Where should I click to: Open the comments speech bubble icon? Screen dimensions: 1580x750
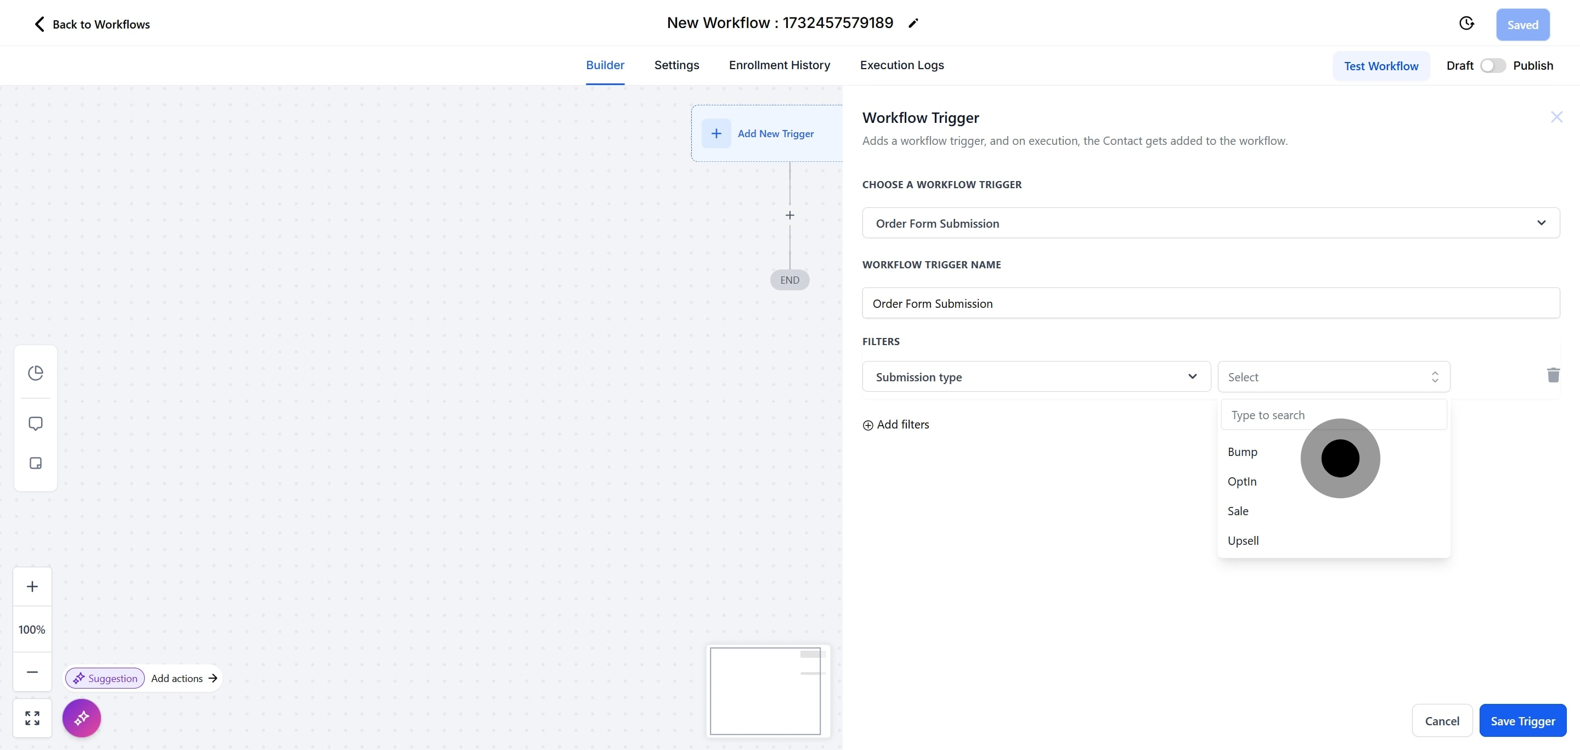(36, 424)
